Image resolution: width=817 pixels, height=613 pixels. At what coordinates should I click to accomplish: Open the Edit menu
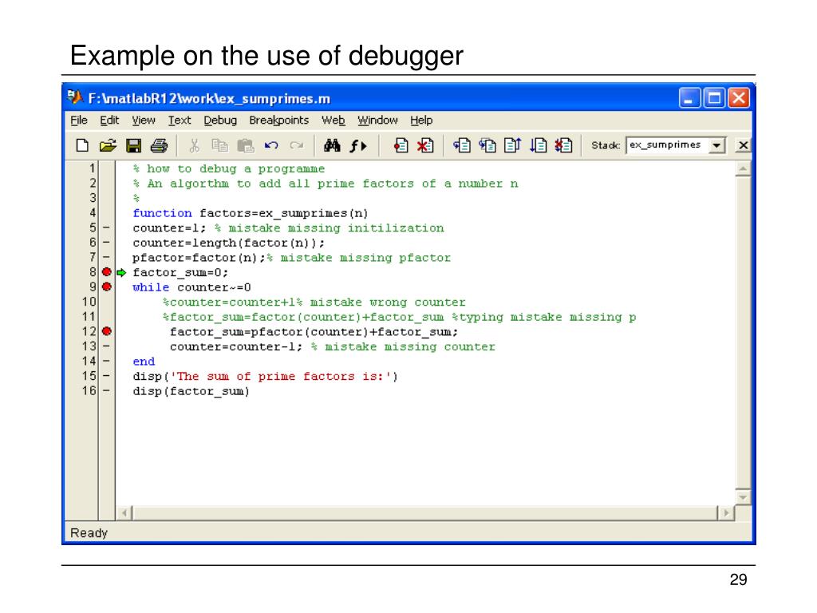coord(109,121)
